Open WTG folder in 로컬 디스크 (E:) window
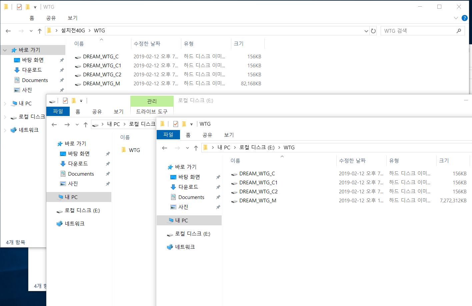 (134, 150)
